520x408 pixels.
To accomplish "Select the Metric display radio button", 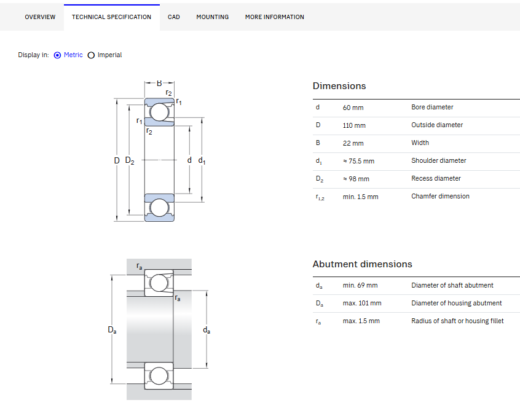I will pos(57,55).
